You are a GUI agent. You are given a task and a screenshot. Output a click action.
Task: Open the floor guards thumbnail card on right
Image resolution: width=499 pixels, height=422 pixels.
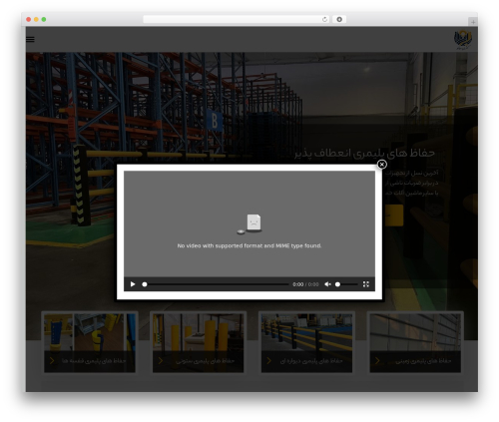(x=415, y=343)
